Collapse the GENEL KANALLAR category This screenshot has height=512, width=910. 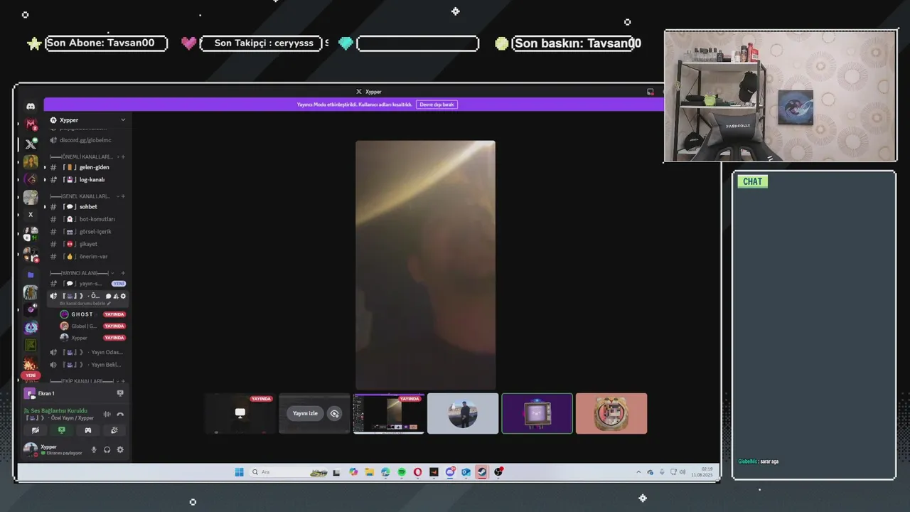pos(80,196)
